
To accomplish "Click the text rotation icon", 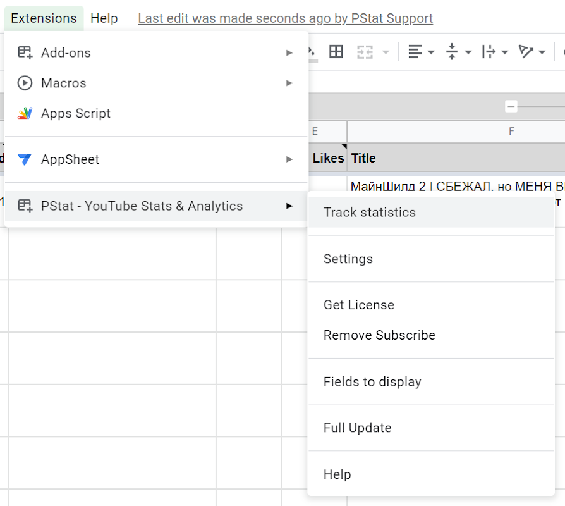I will click(526, 52).
